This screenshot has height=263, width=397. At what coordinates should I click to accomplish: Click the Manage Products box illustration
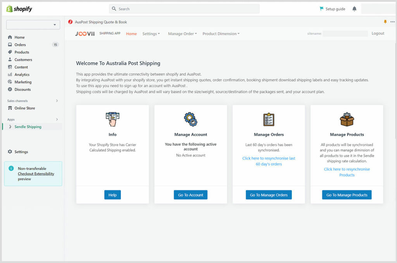[x=347, y=119]
